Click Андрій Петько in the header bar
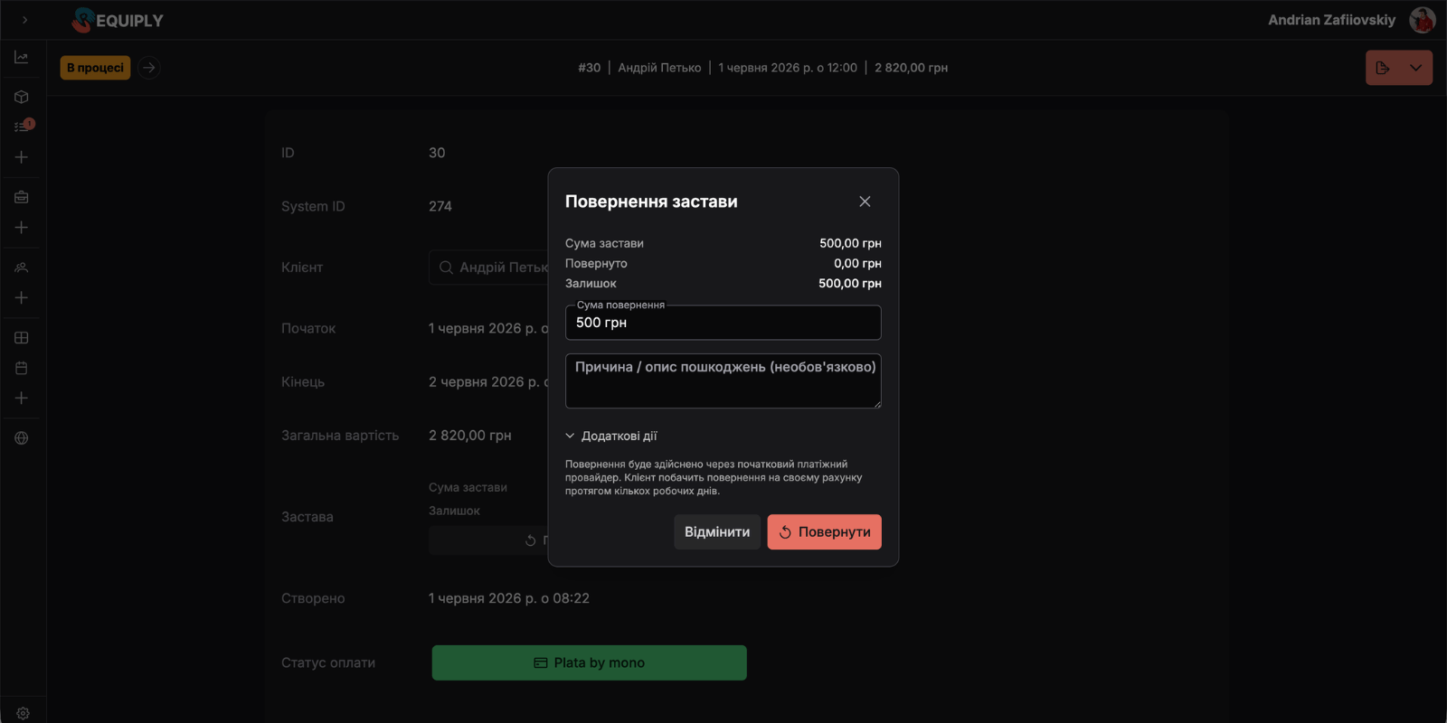This screenshot has height=723, width=1447. tap(659, 68)
